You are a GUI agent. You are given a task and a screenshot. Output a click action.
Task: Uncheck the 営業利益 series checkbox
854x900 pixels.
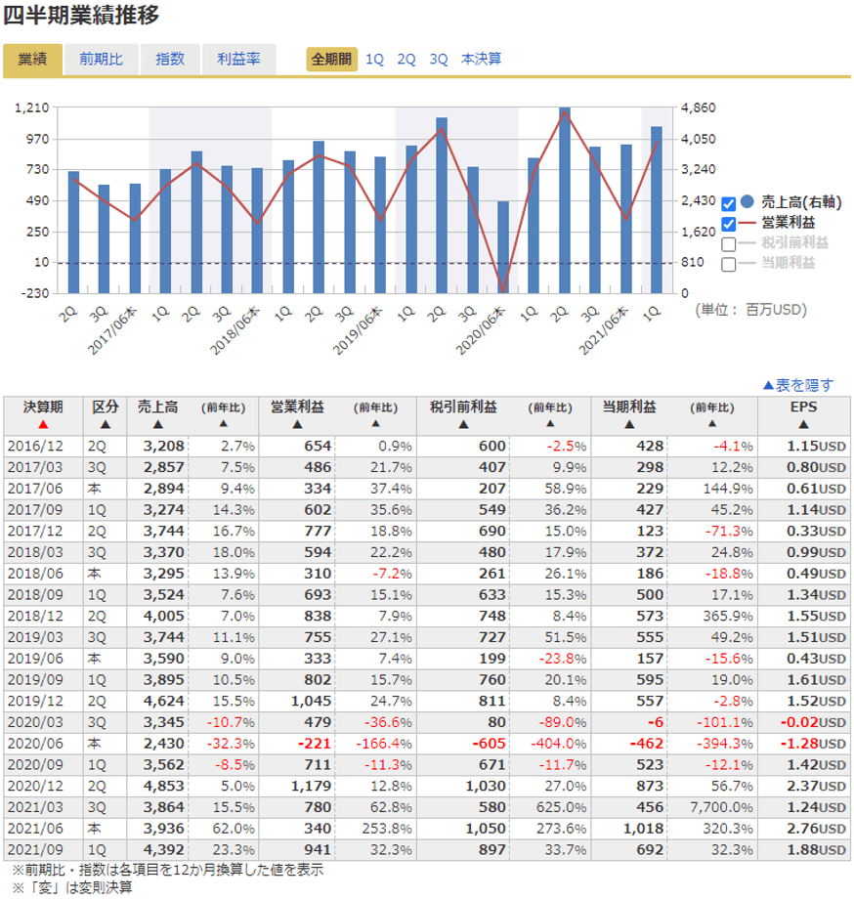click(x=728, y=223)
